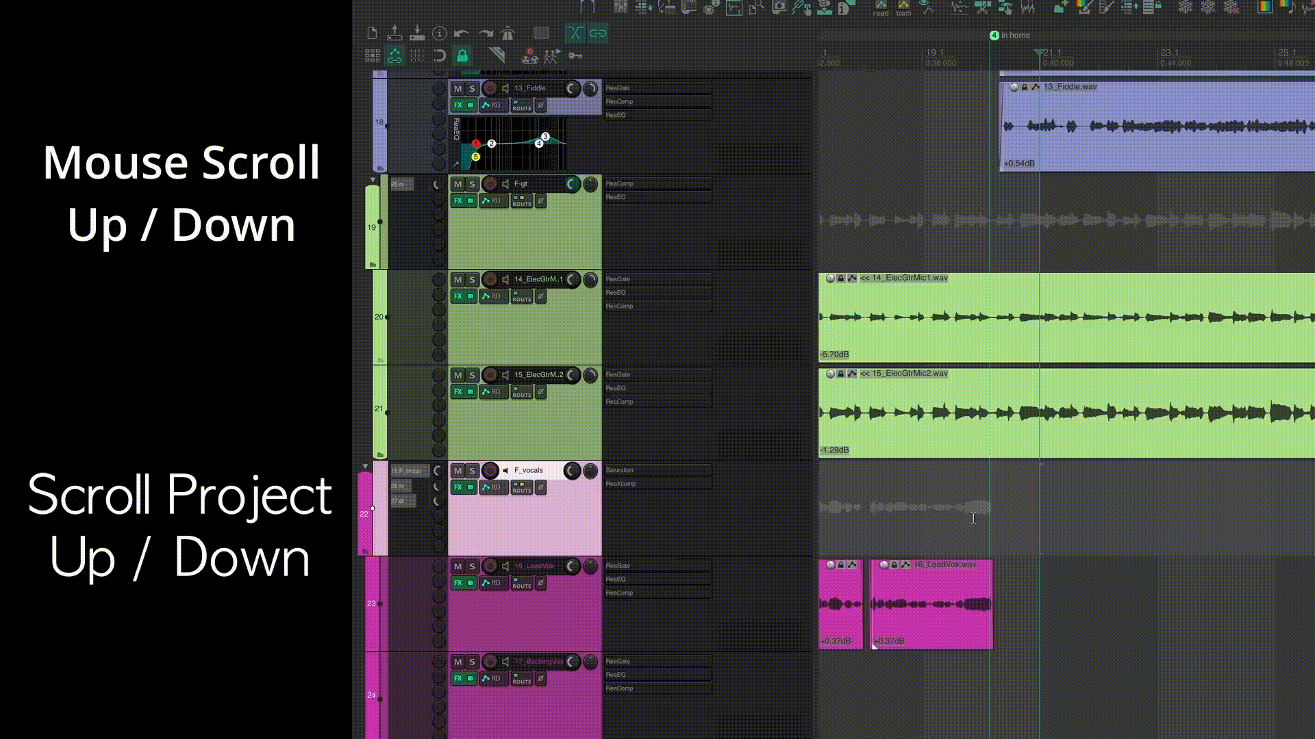The width and height of the screenshot is (1315, 739).
Task: Click the Undo arrow icon
Action: pos(462,33)
